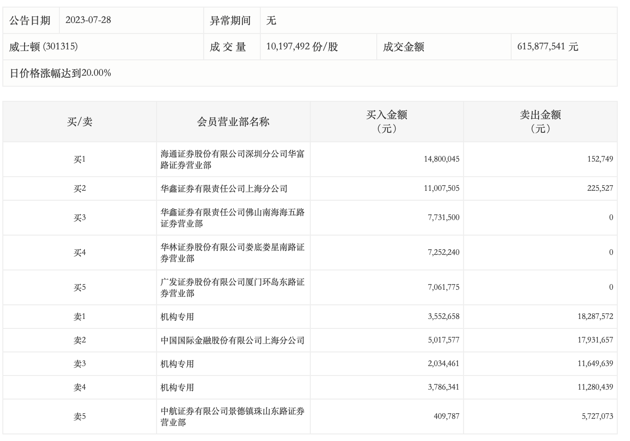Click the 机构专用 name in row 卖1

(177, 317)
